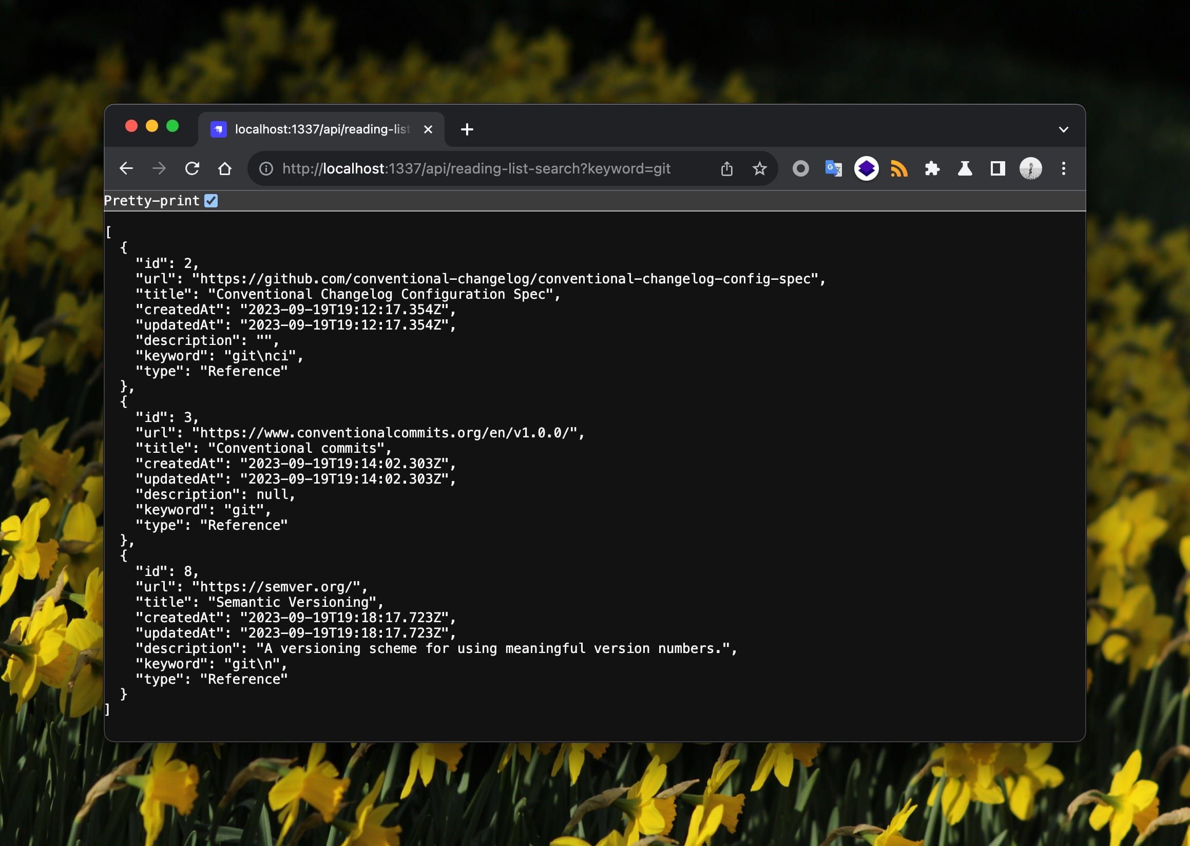Click the address bar URL text
Viewport: 1190px width, 846px height.
pyautogui.click(x=476, y=169)
